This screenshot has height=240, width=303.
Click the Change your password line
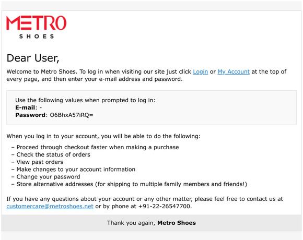point(45,177)
